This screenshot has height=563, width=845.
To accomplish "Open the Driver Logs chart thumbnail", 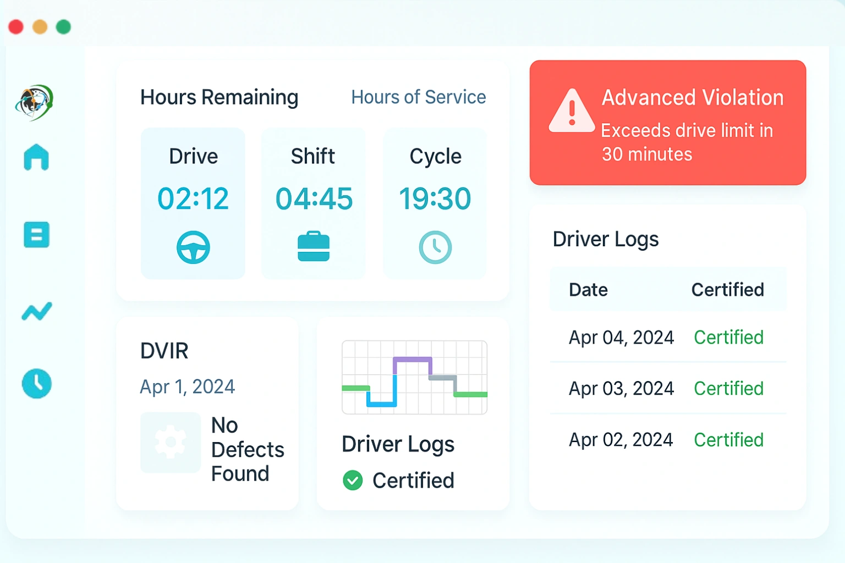I will click(414, 378).
